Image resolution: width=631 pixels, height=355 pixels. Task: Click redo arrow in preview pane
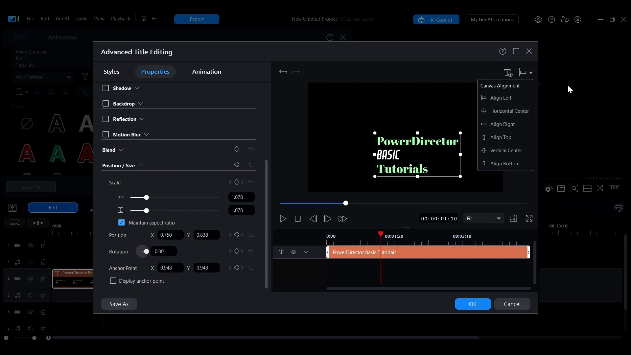(296, 72)
